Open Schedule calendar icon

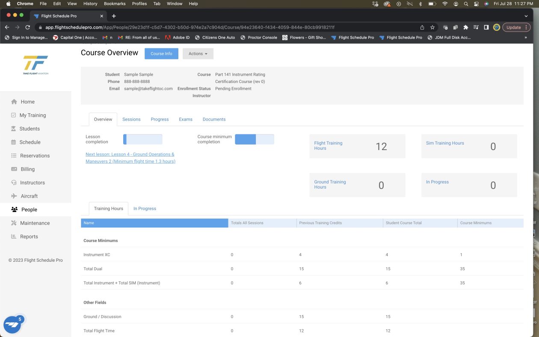pos(14,142)
